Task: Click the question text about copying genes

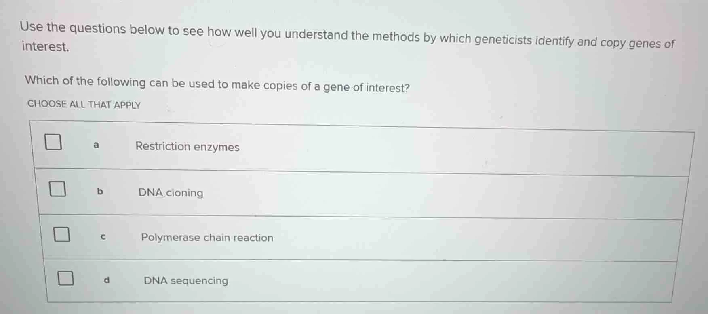Action: [x=217, y=83]
